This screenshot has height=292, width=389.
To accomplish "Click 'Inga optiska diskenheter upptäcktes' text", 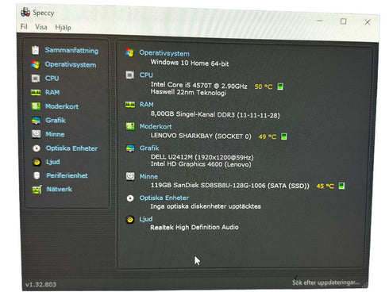I will 206,206.
